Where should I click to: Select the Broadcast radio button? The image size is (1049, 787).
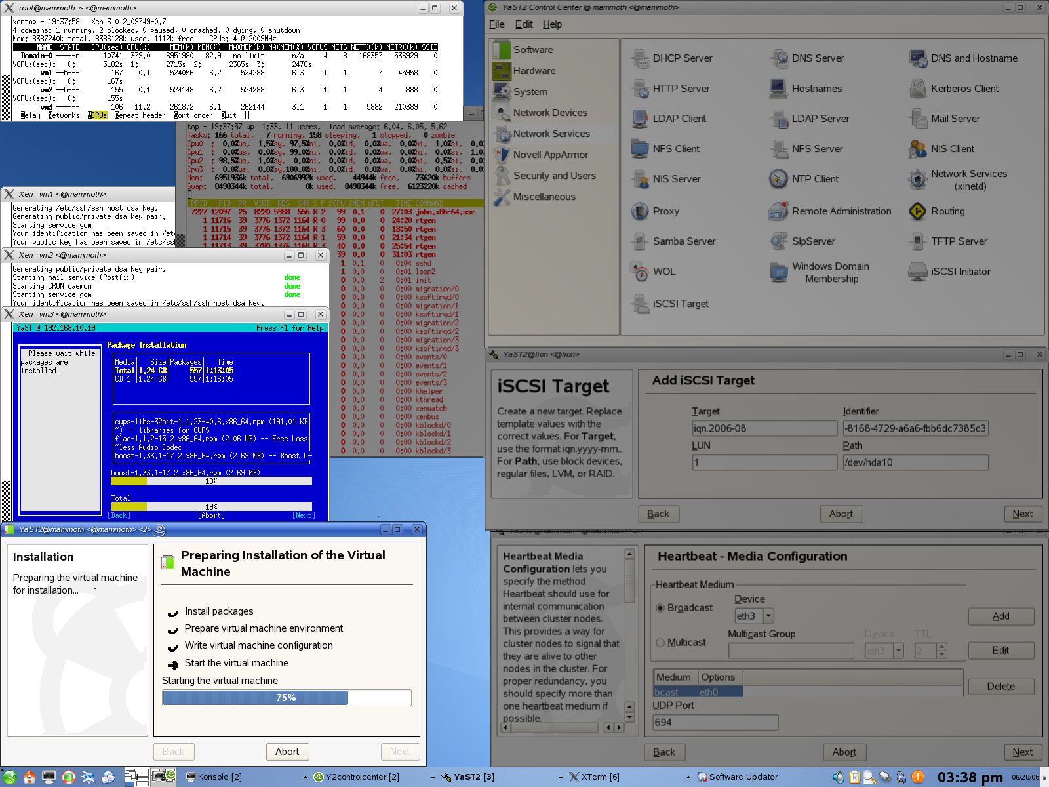pos(661,608)
